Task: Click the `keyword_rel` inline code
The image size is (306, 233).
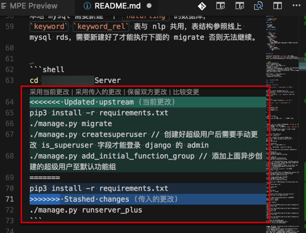Action: [101, 26]
